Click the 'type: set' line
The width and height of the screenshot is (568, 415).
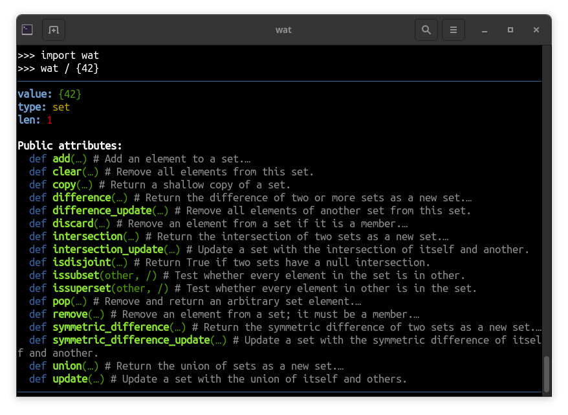(43, 107)
